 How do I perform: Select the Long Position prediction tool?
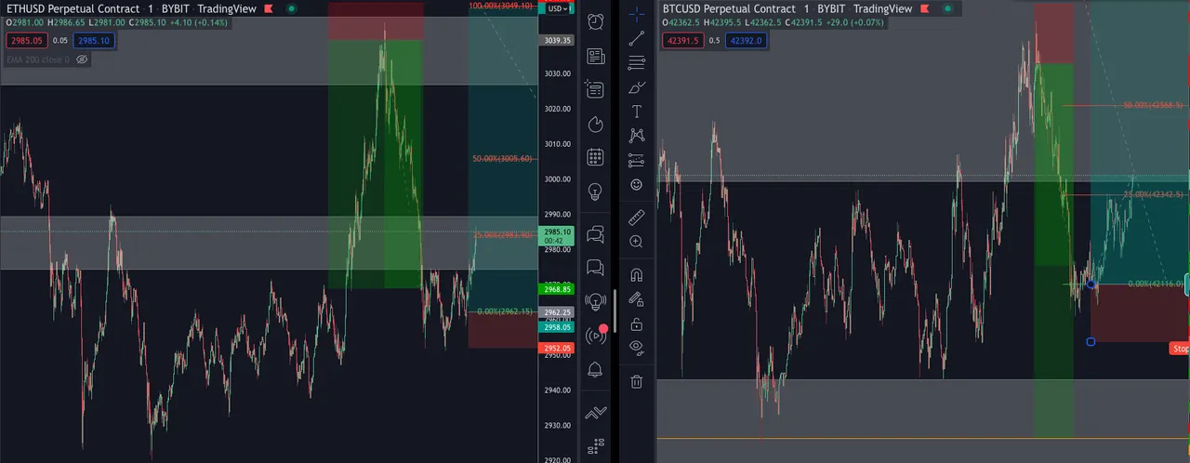click(636, 160)
